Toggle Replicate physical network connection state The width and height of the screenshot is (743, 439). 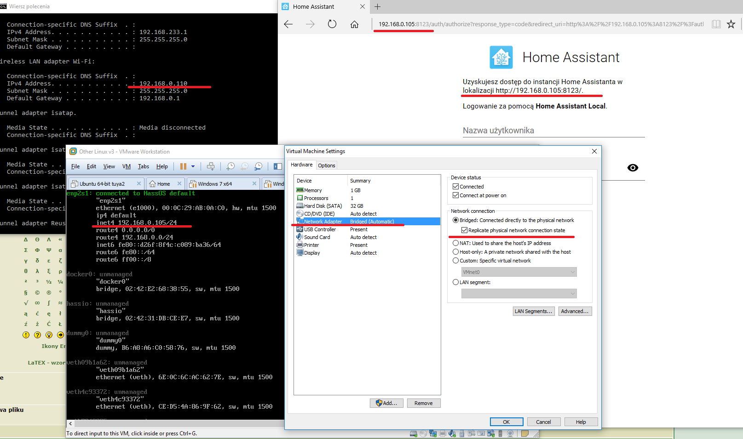464,230
